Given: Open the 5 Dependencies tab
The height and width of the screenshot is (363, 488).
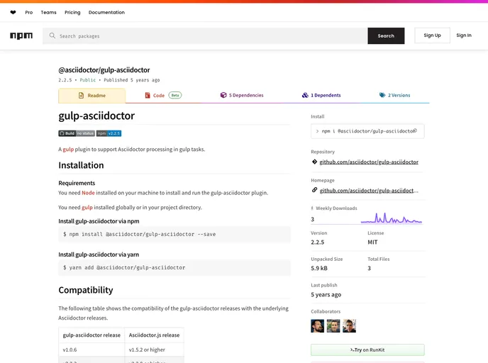Looking at the screenshot, I should (242, 95).
